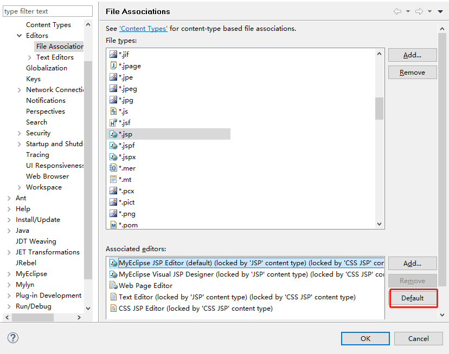The image size is (449, 354).
Task: Click preference tree scroll up arrow
Action: [88, 24]
